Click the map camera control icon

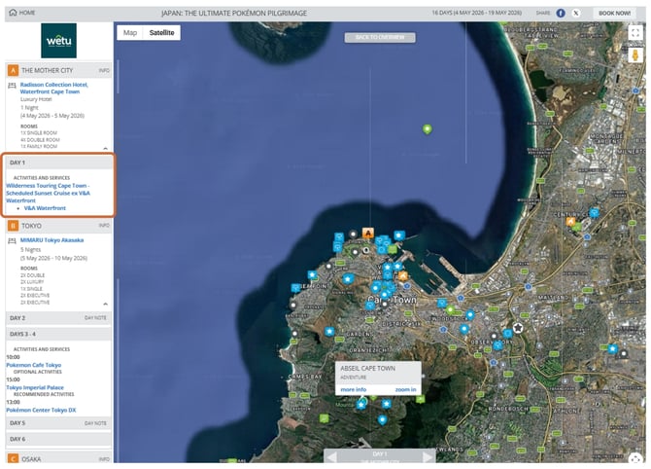pyautogui.click(x=635, y=457)
